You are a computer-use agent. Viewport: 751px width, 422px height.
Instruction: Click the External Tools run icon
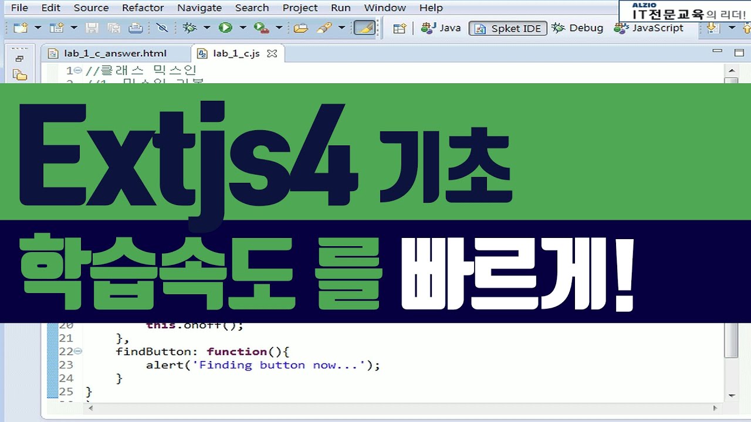pyautogui.click(x=262, y=28)
